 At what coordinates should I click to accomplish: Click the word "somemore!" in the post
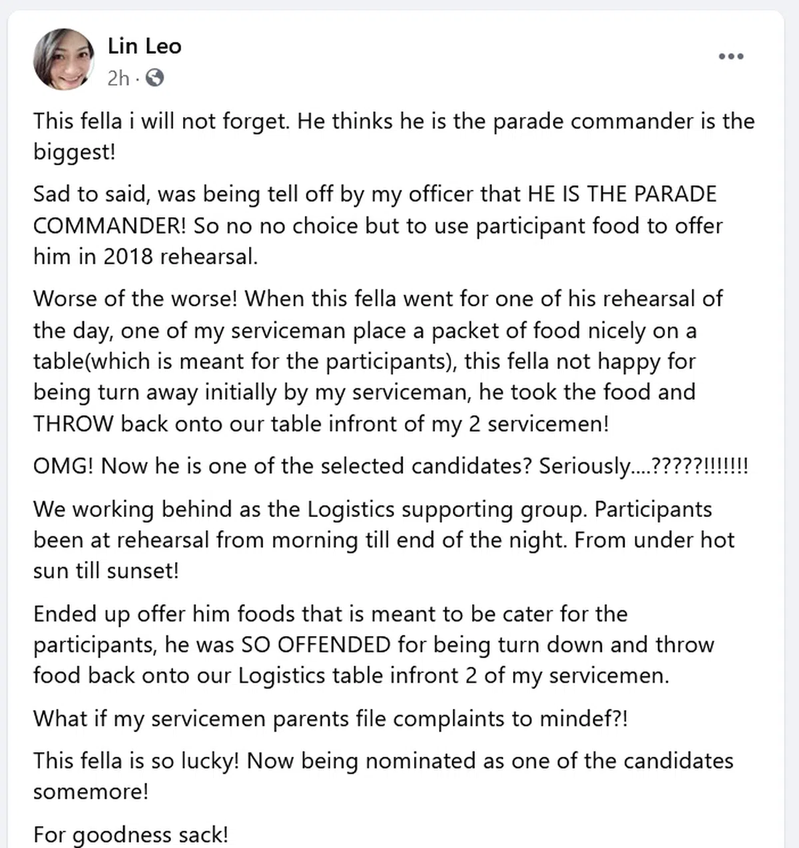pyautogui.click(x=91, y=791)
